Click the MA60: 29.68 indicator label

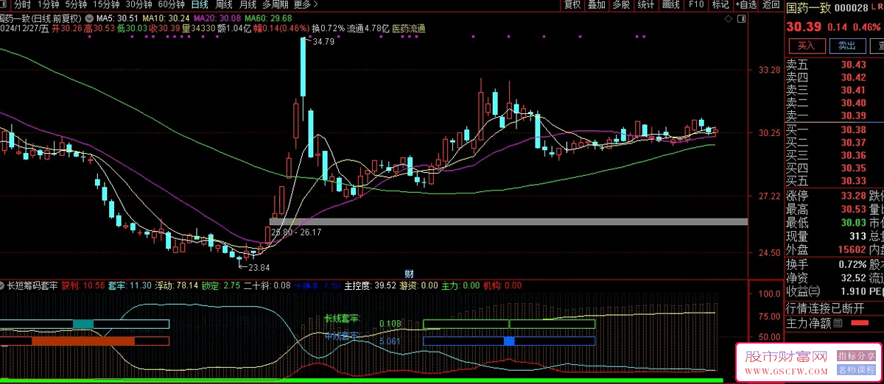tap(267, 17)
